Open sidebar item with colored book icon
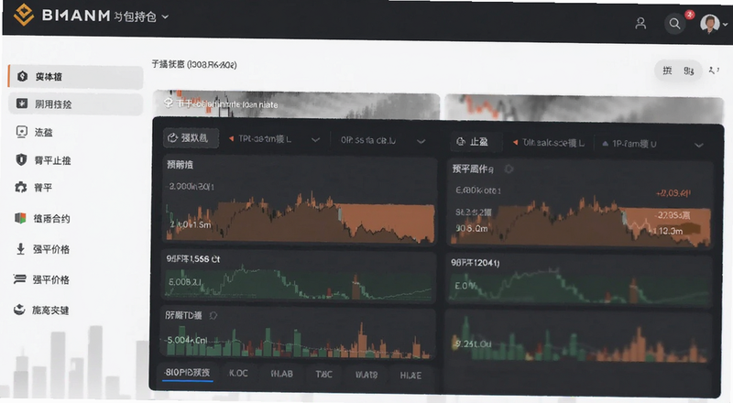Screen dimensions: 733x403 coord(42,218)
